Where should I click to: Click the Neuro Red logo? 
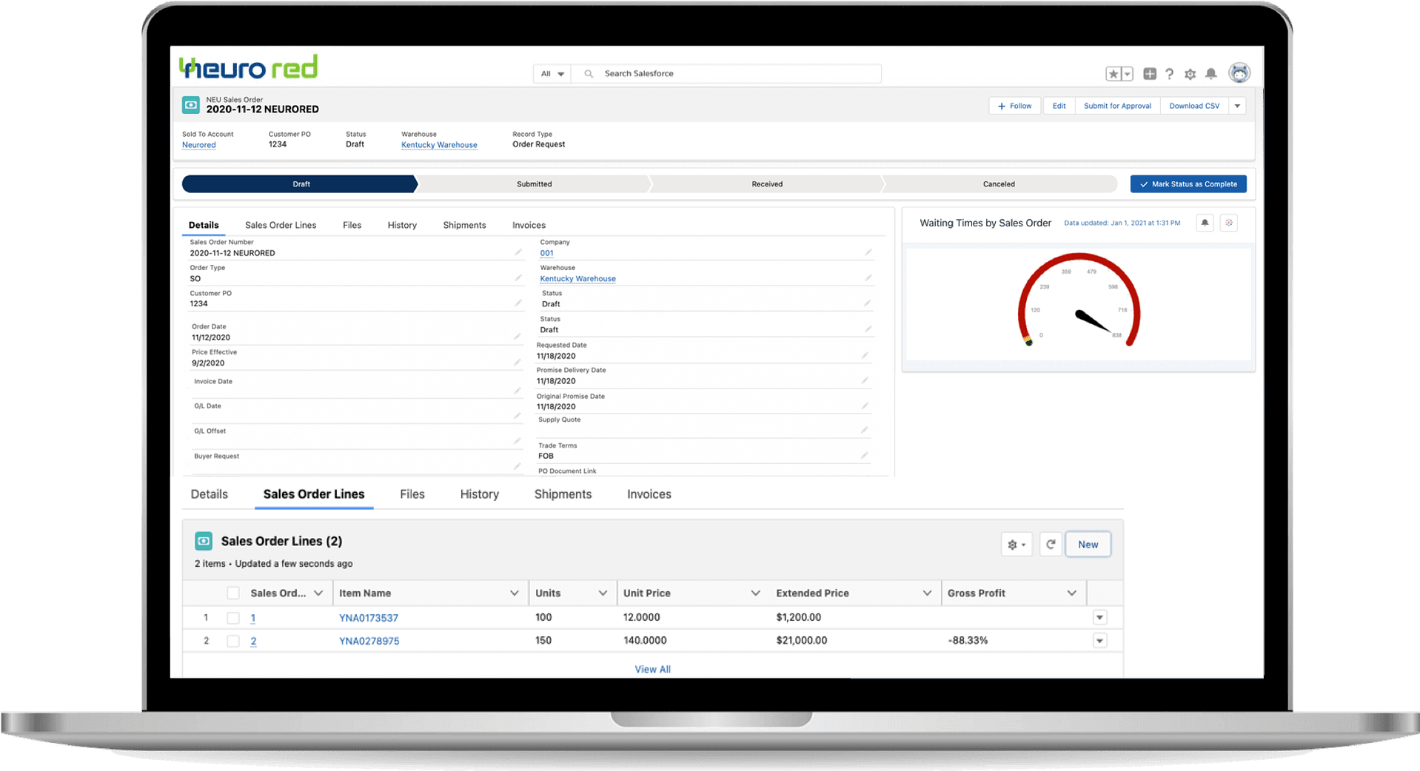pyautogui.click(x=249, y=67)
